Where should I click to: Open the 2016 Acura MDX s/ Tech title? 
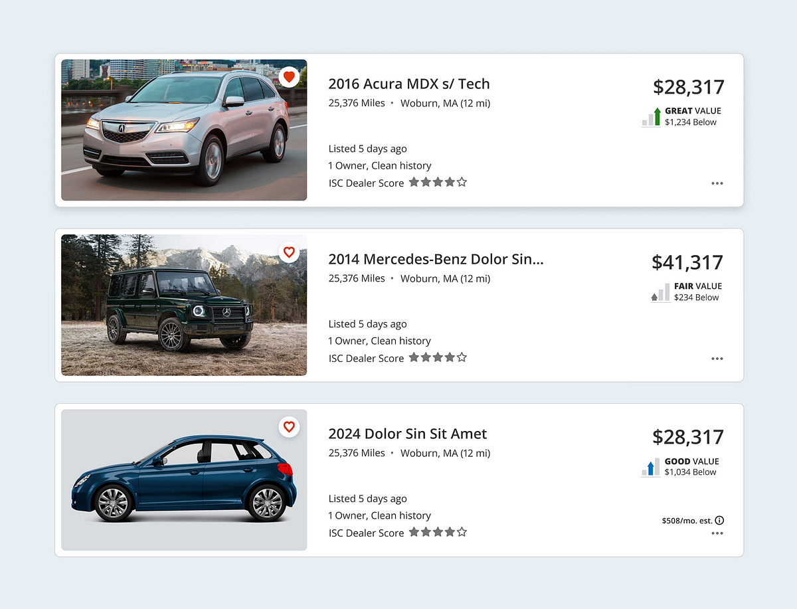[409, 84]
